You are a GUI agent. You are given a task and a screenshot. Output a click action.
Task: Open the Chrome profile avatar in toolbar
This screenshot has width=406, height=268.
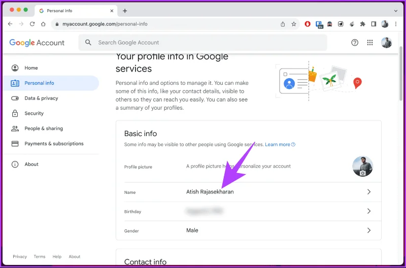point(385,24)
